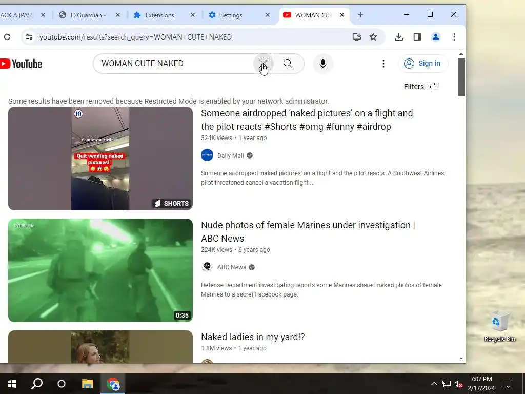Switch to the Settings tab
Image resolution: width=525 pixels, height=394 pixels.
coord(231,15)
